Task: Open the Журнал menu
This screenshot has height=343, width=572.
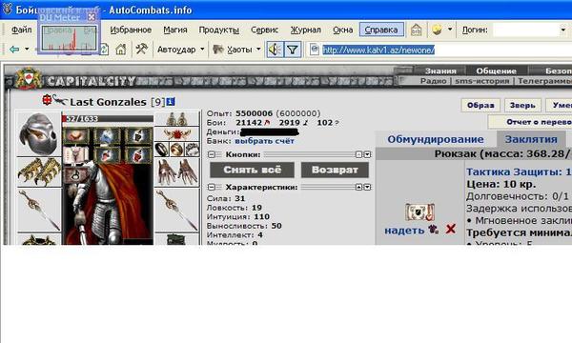Action: pos(306,30)
